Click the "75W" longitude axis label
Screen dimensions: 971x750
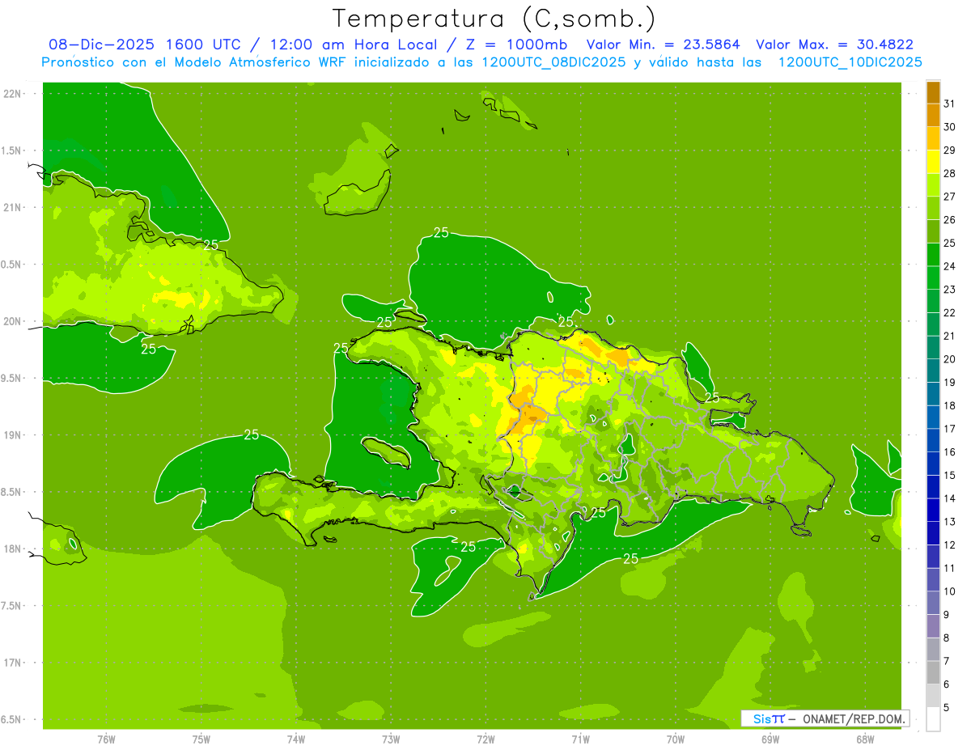coord(201,739)
